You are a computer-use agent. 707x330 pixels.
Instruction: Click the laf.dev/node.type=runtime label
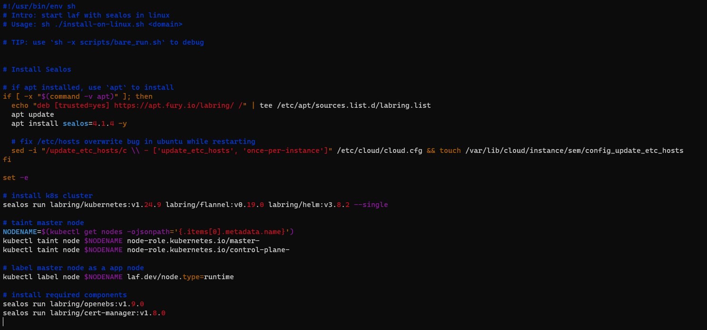[x=180, y=277]
